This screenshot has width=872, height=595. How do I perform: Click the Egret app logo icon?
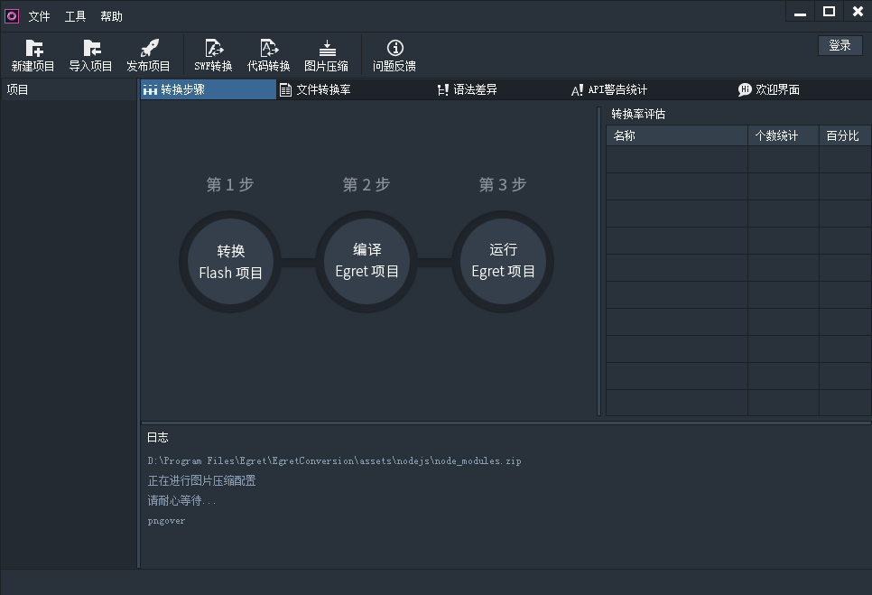(x=12, y=15)
